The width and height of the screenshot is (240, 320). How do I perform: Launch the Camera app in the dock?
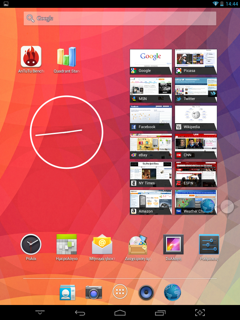click(x=94, y=292)
